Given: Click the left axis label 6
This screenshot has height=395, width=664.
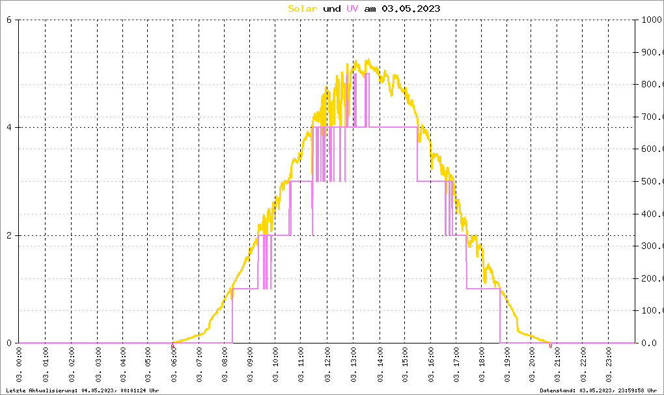Looking at the screenshot, I should 9,20.
